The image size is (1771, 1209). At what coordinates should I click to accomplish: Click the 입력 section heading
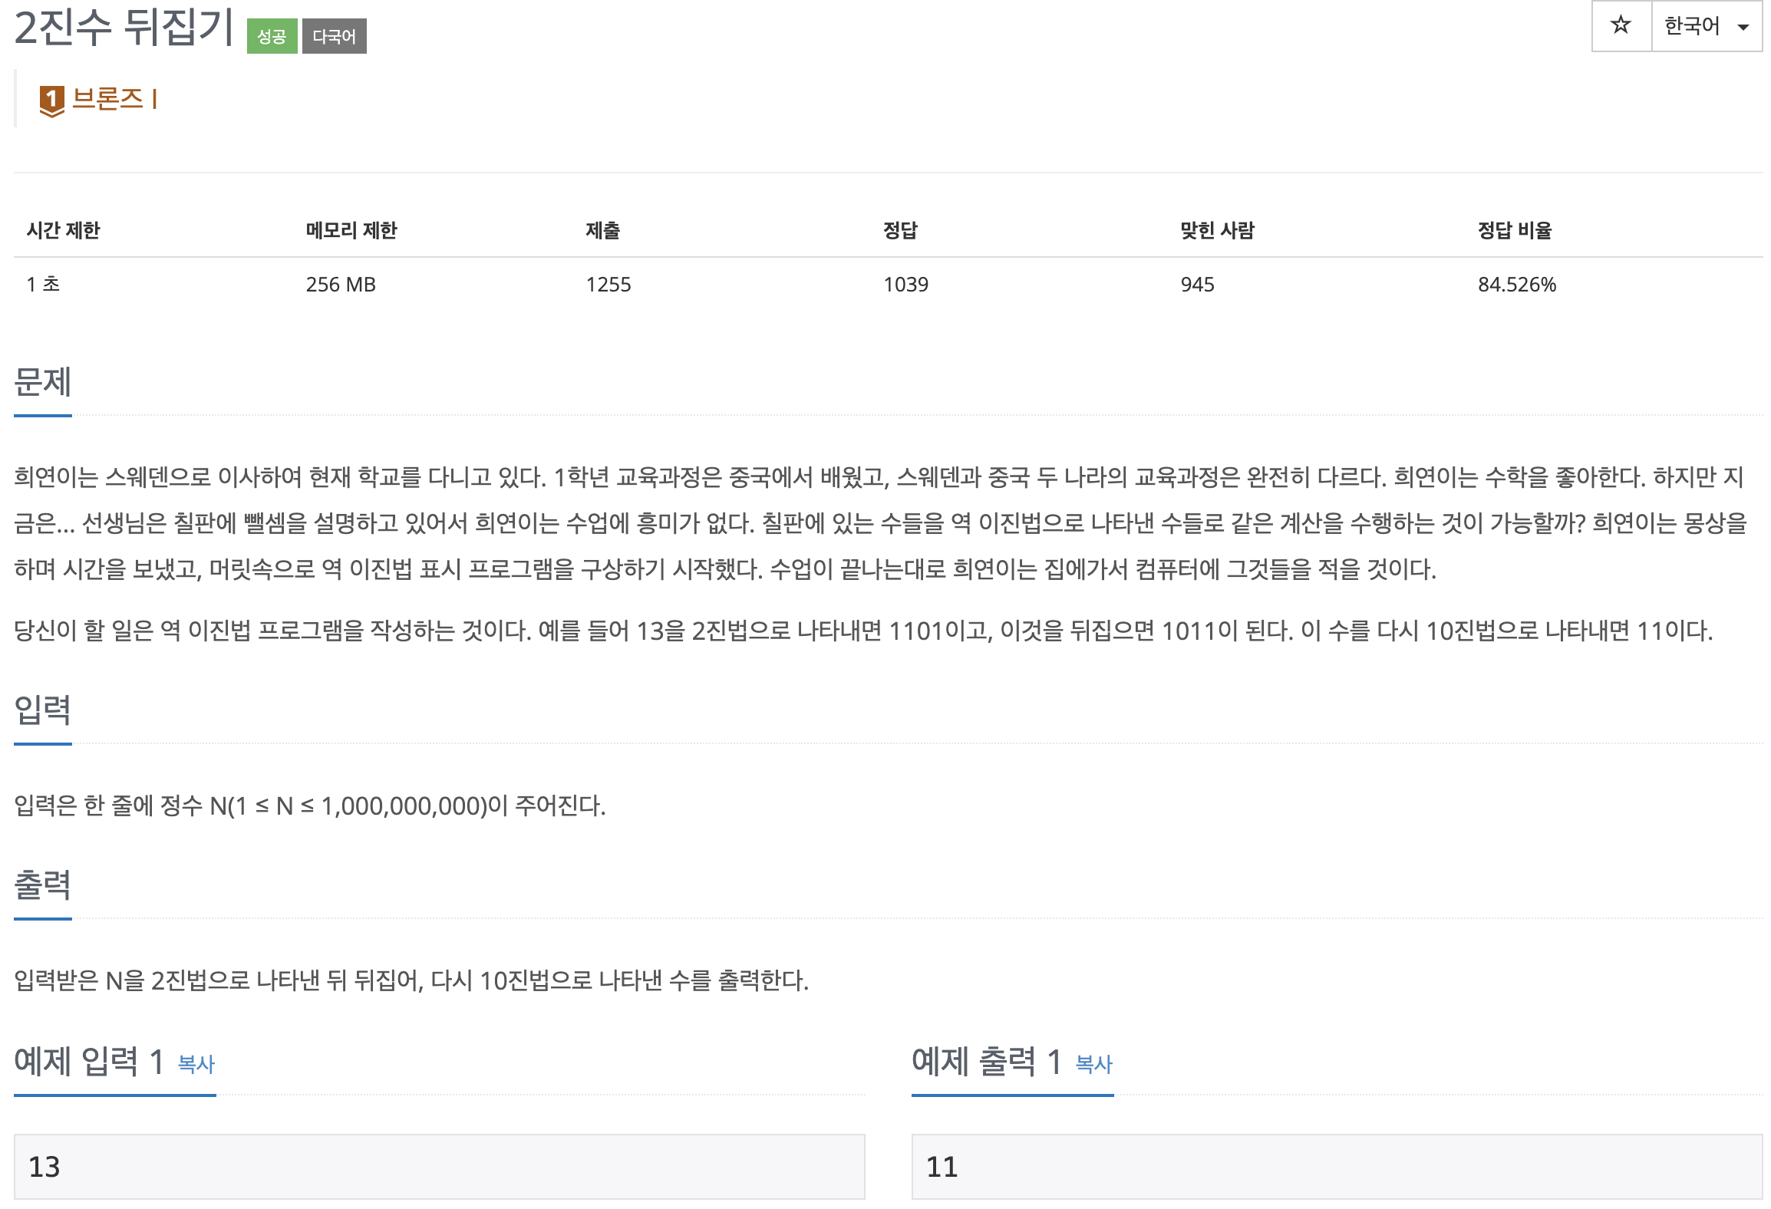(43, 710)
